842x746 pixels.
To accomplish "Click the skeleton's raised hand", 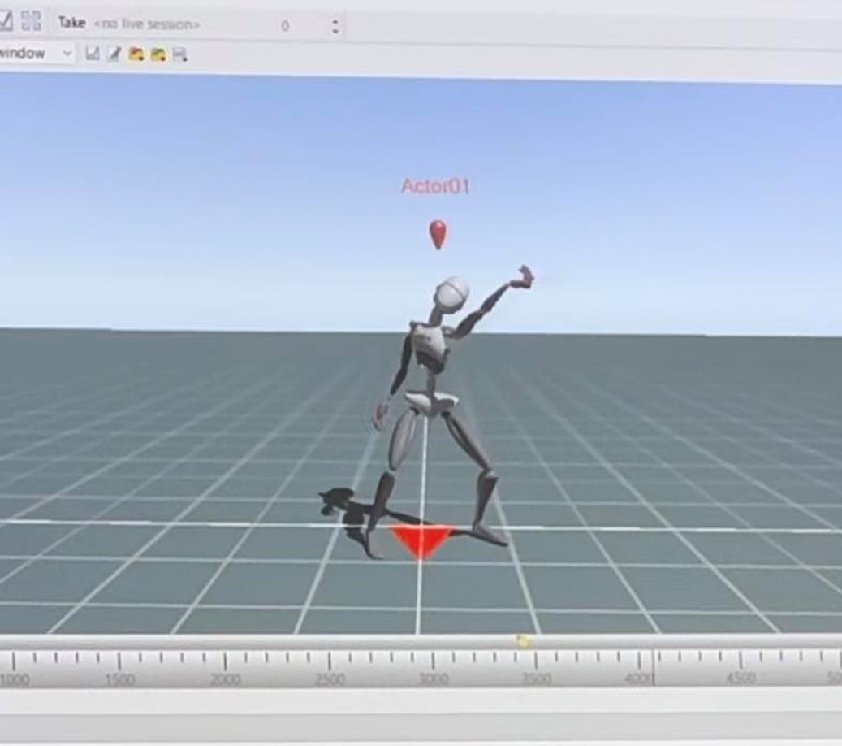I will coord(521,278).
